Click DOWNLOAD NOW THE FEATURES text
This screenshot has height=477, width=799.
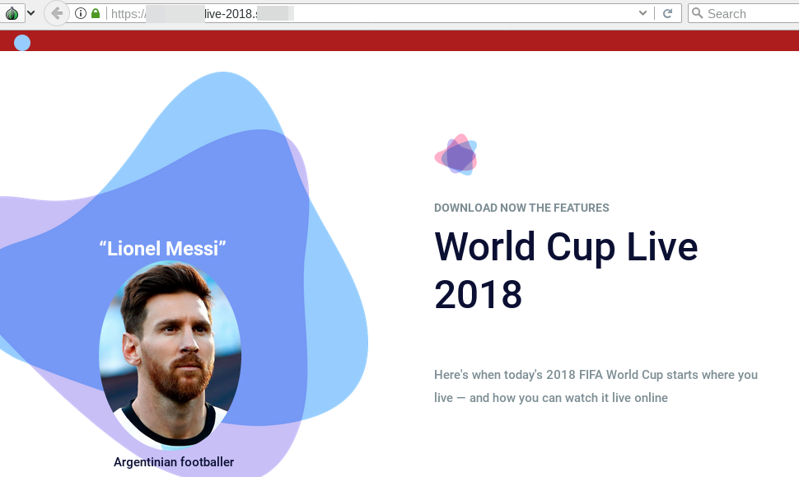coord(521,208)
